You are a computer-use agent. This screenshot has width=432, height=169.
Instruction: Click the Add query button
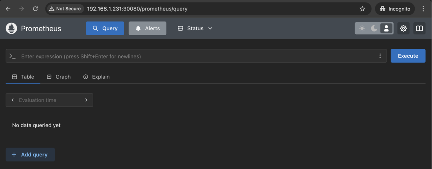(30, 155)
